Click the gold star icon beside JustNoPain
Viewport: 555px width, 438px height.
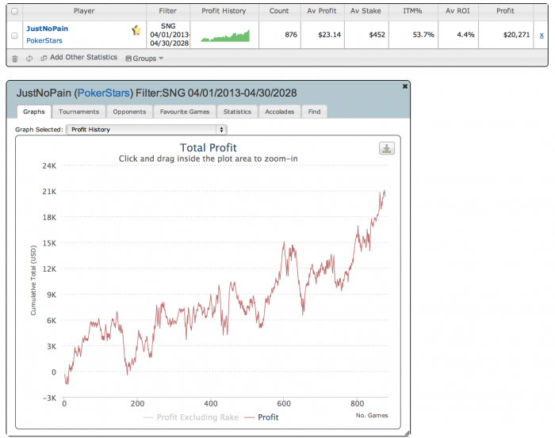coord(136,30)
